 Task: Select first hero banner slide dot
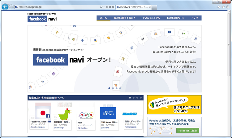(x=109, y=88)
